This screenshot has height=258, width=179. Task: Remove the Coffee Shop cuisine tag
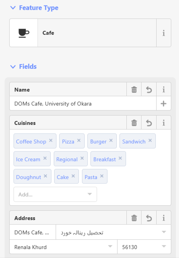click(51, 140)
